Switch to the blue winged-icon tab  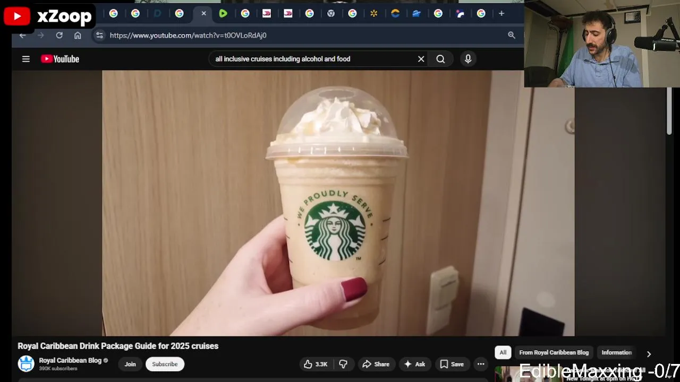point(416,13)
